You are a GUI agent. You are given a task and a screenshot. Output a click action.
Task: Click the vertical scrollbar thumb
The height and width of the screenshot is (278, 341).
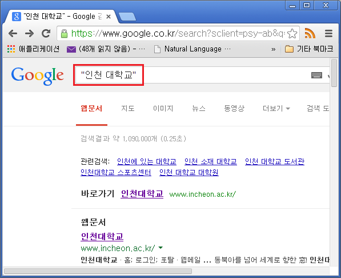pyautogui.click(x=334, y=73)
